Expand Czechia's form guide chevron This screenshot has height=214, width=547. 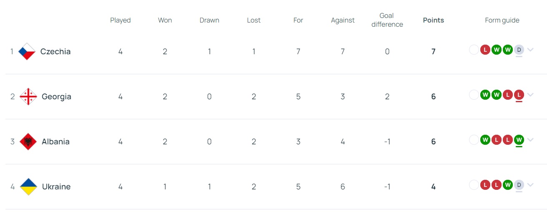pyautogui.click(x=530, y=50)
